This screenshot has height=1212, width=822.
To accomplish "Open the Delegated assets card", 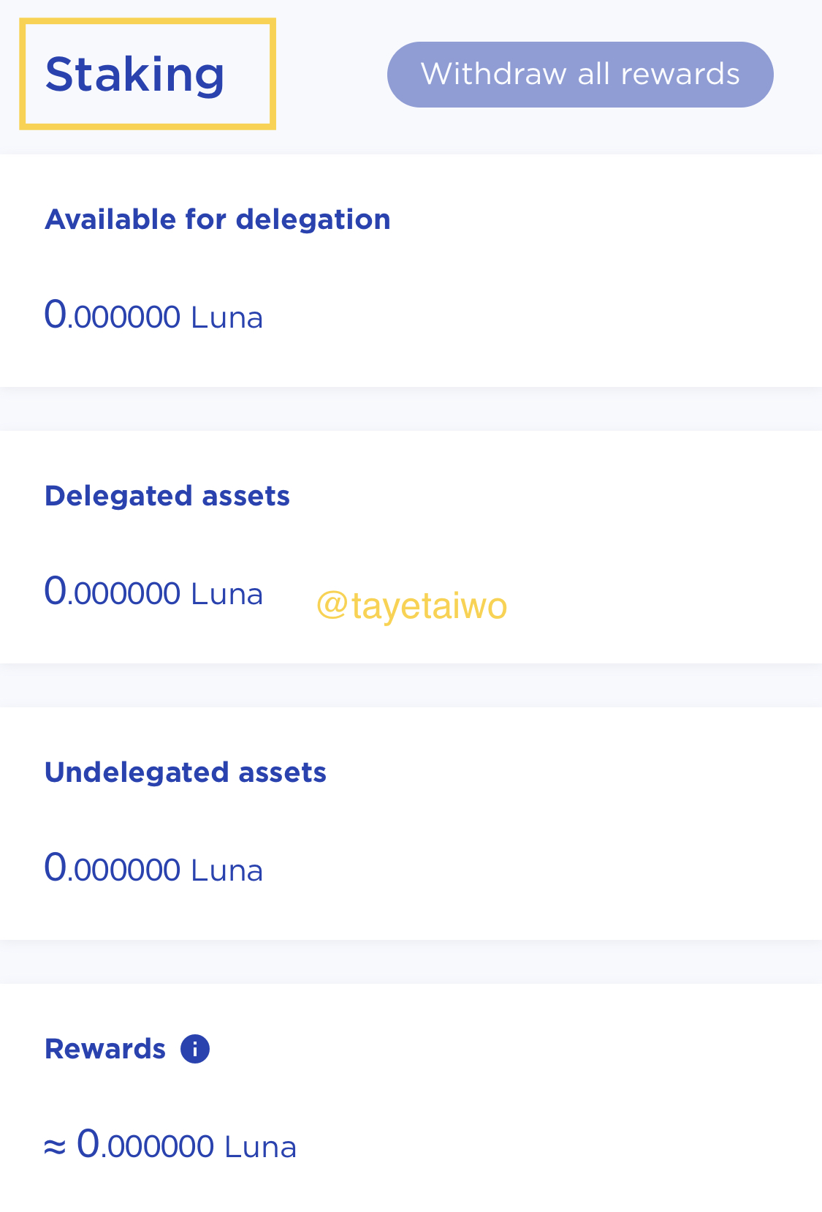I will coord(411,547).
